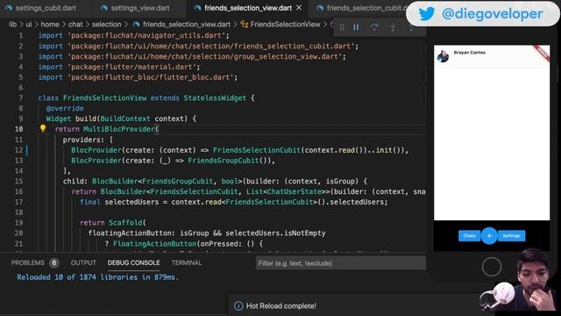Click 'StatelessWidget' on line 7

215,97
